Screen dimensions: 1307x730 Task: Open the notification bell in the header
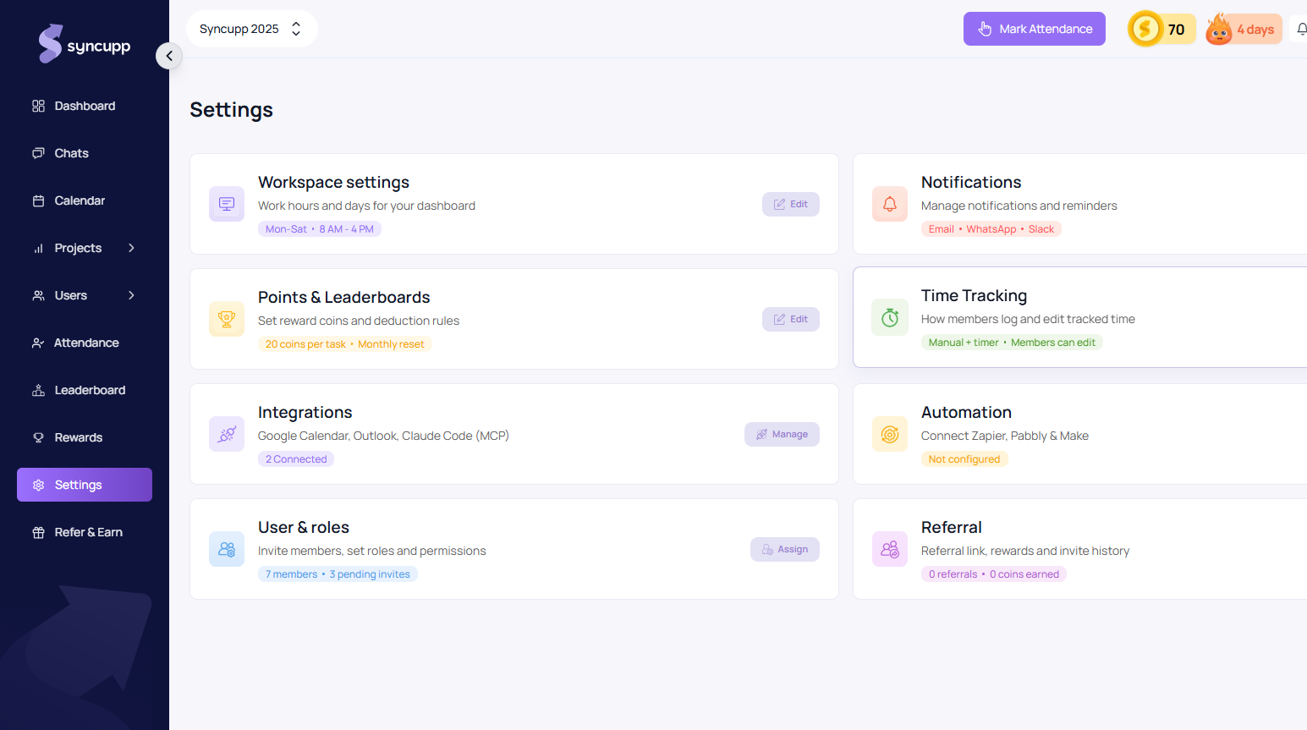pos(1302,29)
